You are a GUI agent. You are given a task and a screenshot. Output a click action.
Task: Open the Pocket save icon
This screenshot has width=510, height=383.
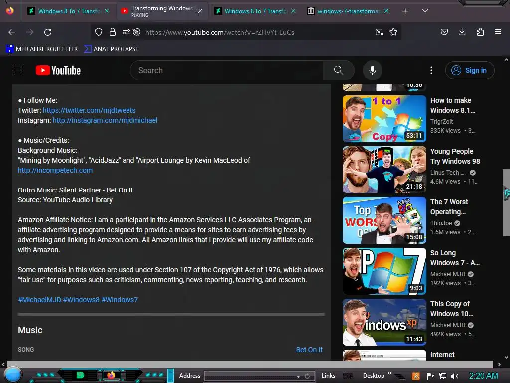click(444, 32)
